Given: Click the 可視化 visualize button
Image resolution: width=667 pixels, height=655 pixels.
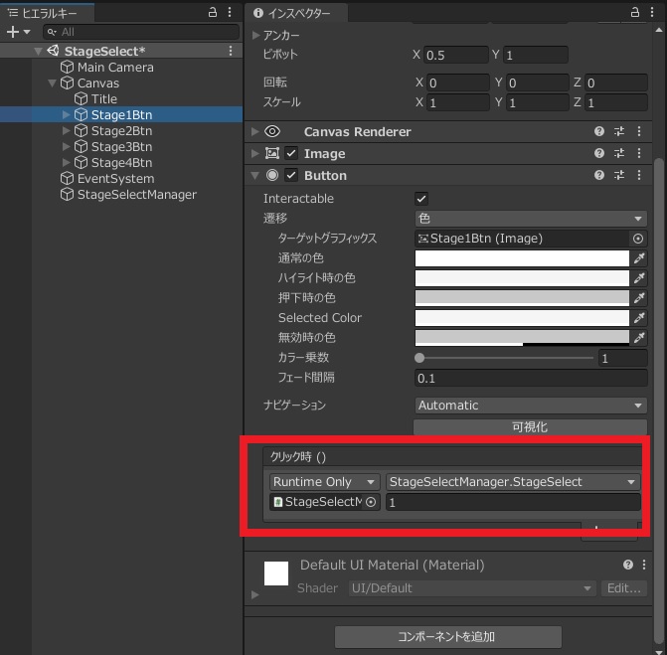Looking at the screenshot, I should (530, 426).
